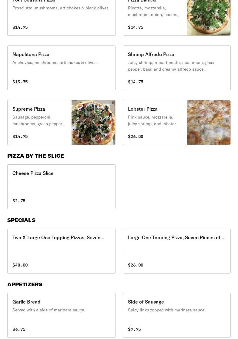The height and width of the screenshot is (339, 238).
Task: Open Large One Topping Pizza special
Action: pos(176,251)
